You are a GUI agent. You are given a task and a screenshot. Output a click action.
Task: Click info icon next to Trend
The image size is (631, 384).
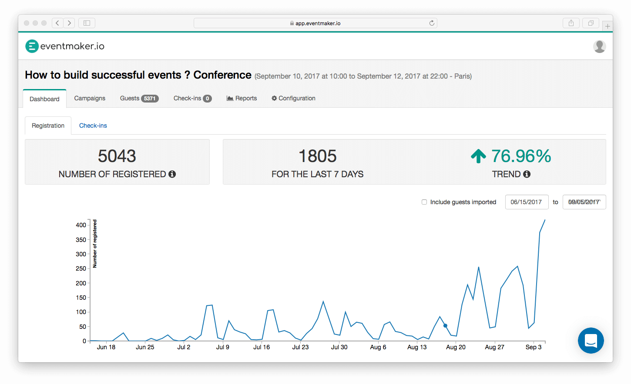coord(527,174)
